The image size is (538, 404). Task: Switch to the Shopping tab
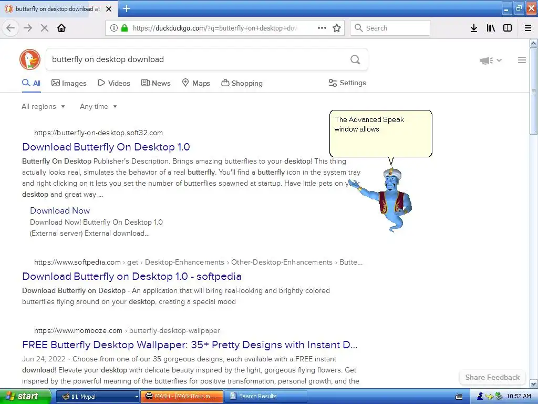coord(242,83)
